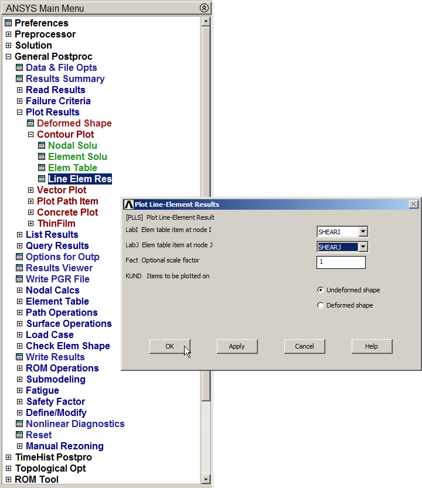Select the Undeformed shape radio button
The height and width of the screenshot is (488, 422).
click(x=320, y=290)
